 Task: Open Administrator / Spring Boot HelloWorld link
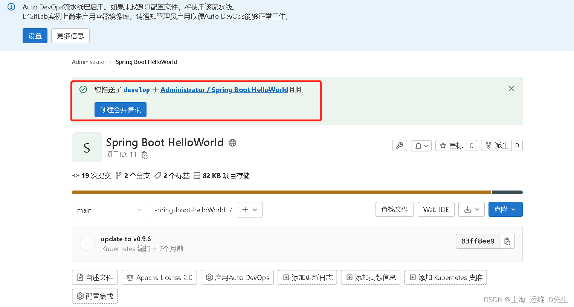[224, 90]
